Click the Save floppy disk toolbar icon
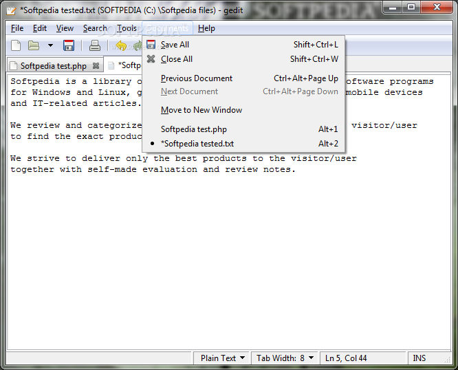458x370 pixels. [69, 45]
